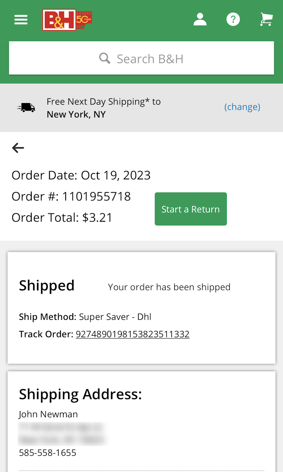Open the shopping cart icon
The height and width of the screenshot is (472, 283).
[x=266, y=19]
